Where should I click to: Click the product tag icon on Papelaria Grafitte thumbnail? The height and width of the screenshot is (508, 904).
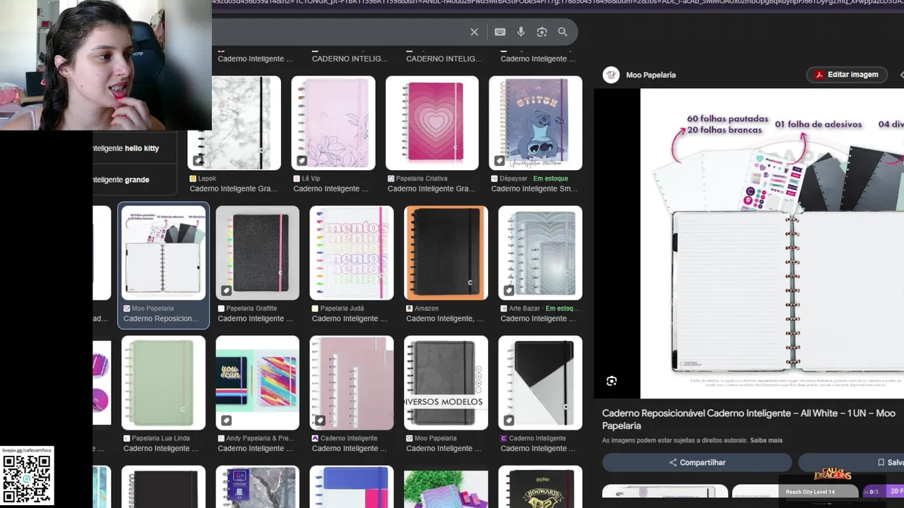pyautogui.click(x=226, y=291)
